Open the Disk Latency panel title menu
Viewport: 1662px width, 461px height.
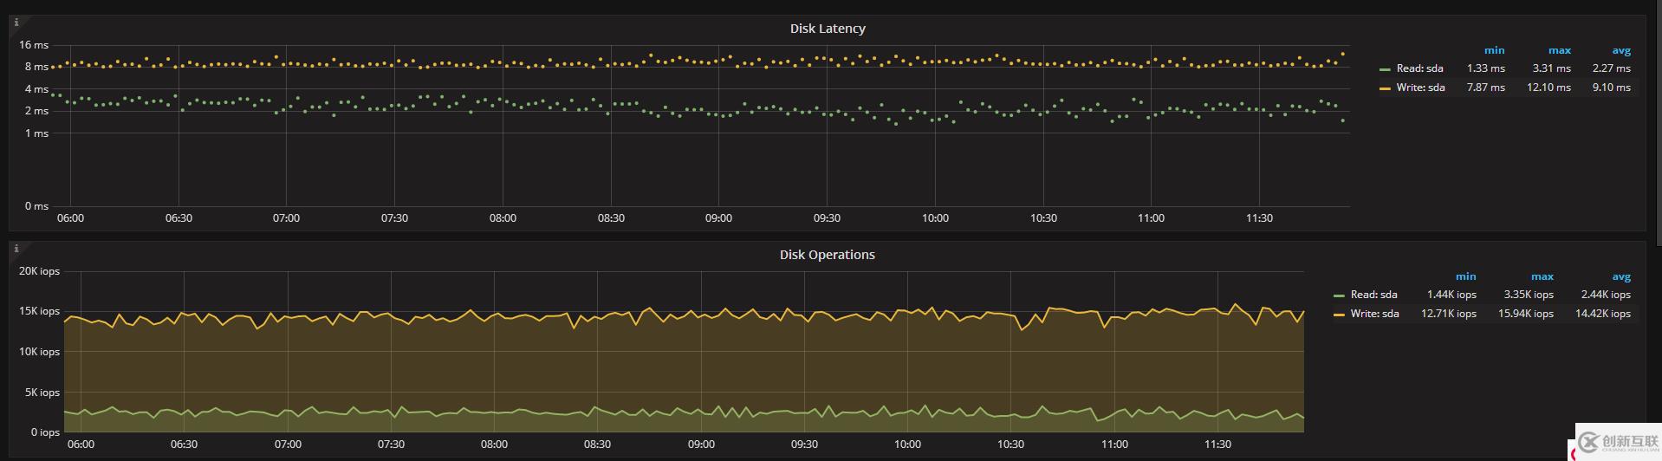tap(828, 29)
